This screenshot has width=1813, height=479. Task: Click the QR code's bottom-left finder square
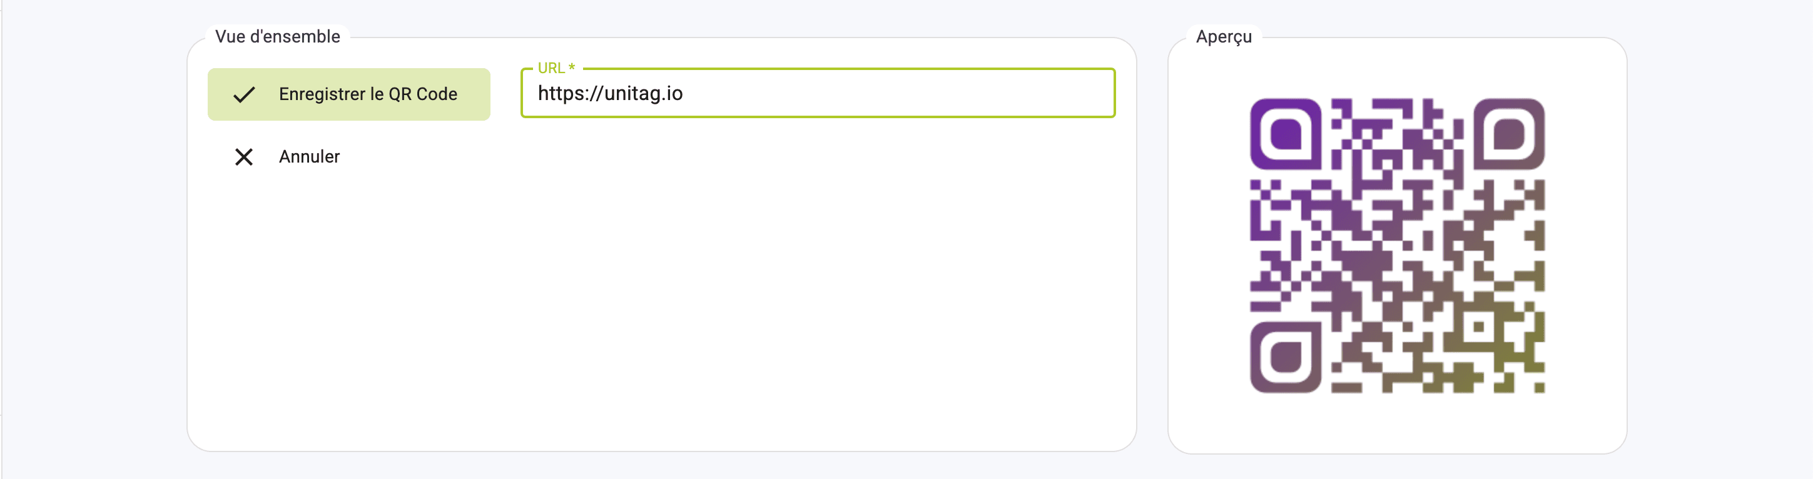click(1285, 357)
